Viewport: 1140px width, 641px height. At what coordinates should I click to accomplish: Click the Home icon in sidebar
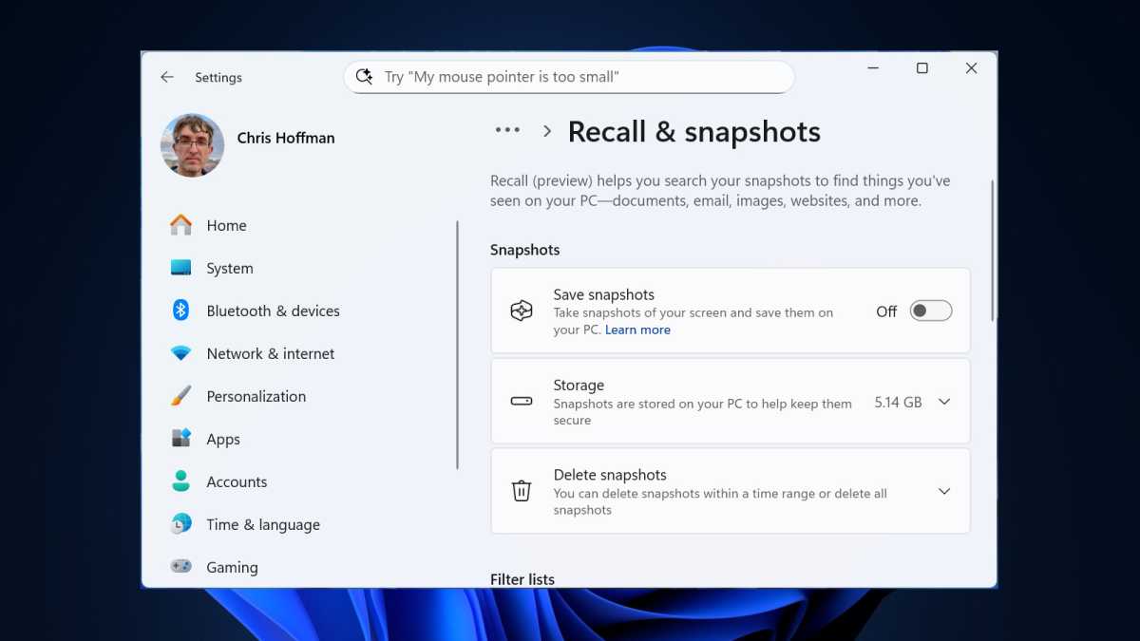point(180,225)
